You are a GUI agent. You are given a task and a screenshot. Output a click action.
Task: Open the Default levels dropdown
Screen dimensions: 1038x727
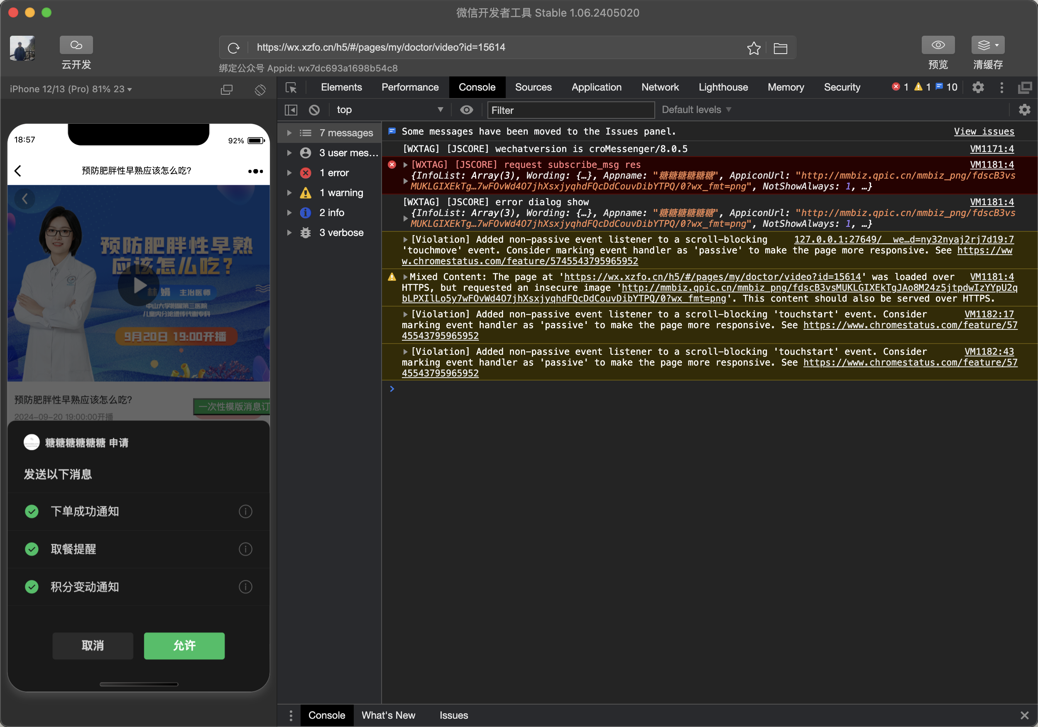click(696, 110)
